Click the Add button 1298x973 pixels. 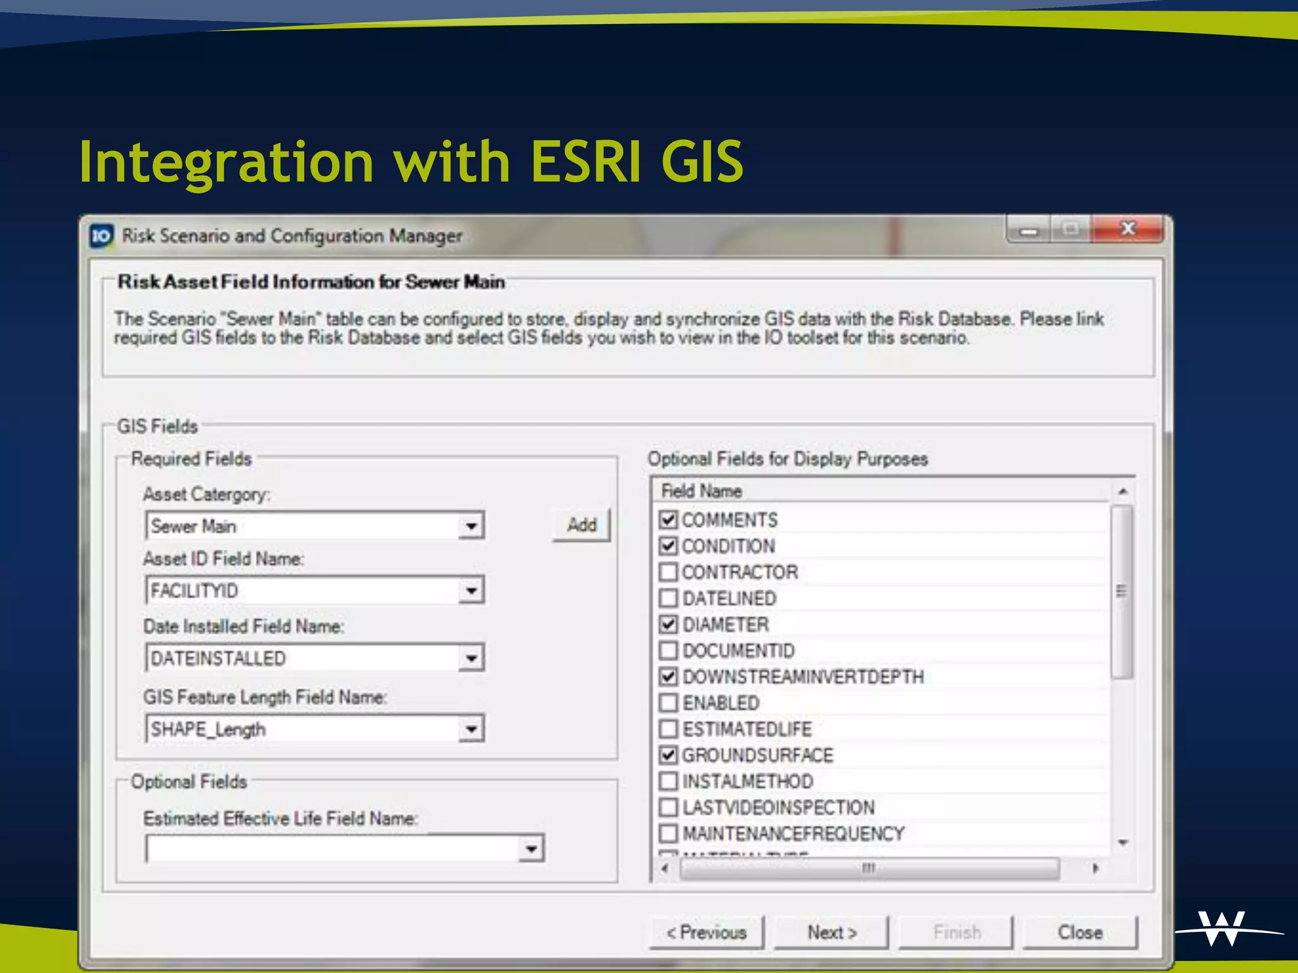click(x=581, y=525)
